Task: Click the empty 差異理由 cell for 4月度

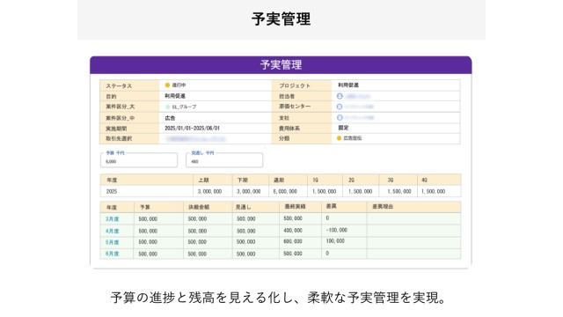Action: pyautogui.click(x=414, y=231)
